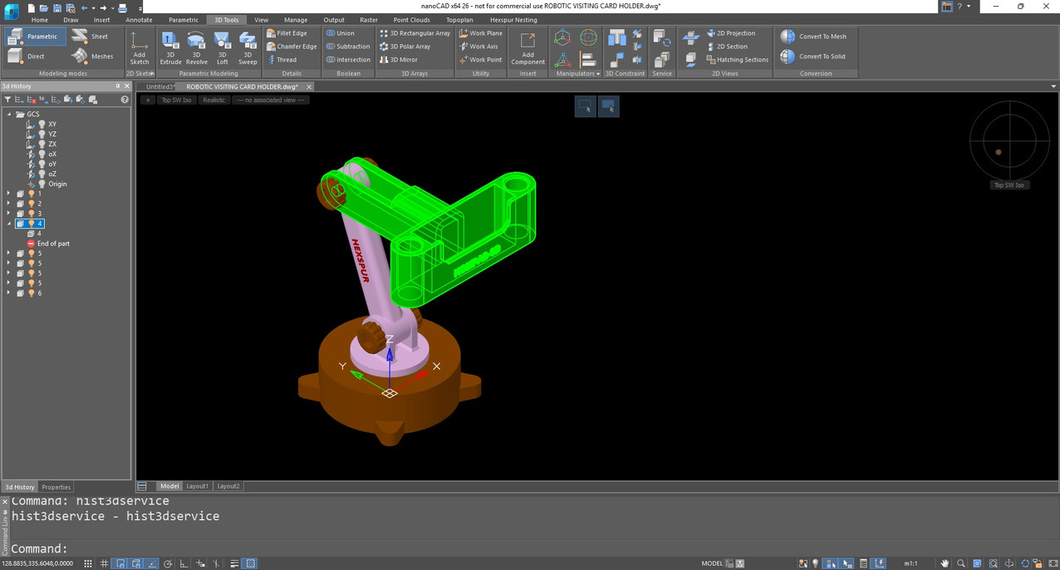Viewport: 1060px width, 570px height.
Task: Click the window selection icon in viewport
Action: pos(586,106)
